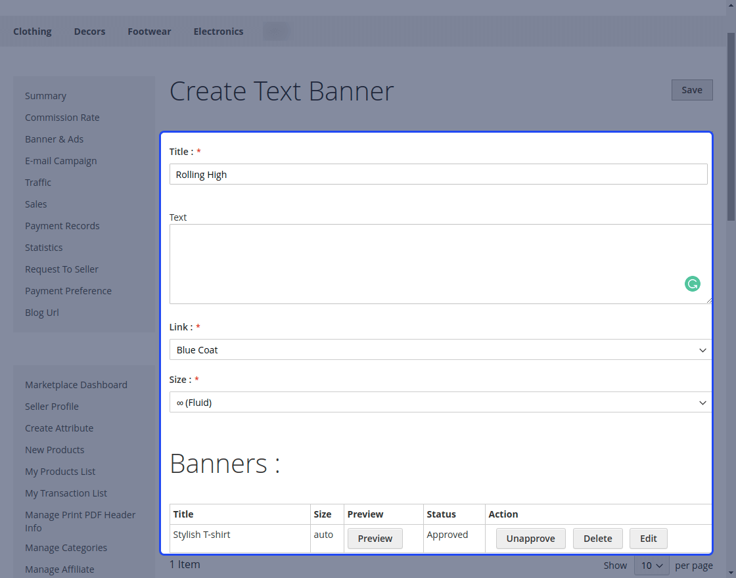
Task: Click the Grammarly icon in Text area
Action: tap(693, 284)
